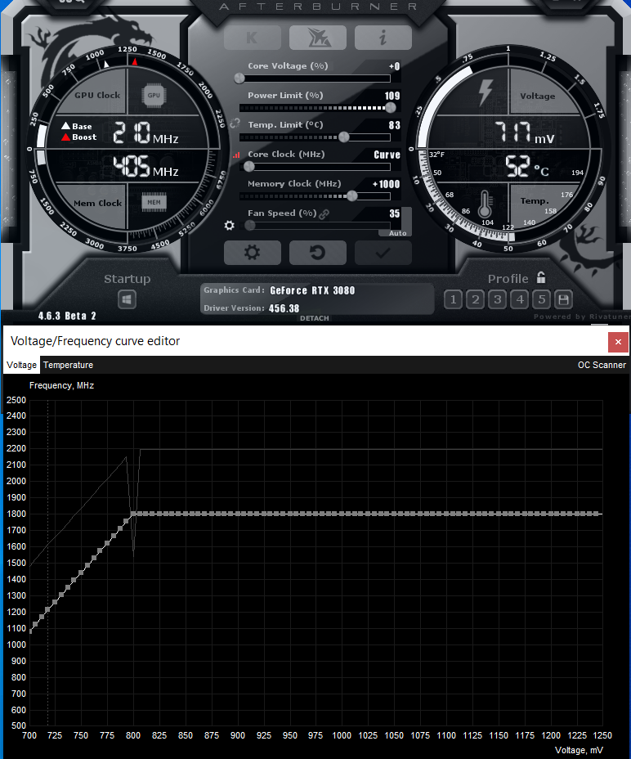
Task: Select profile slot 2
Action: (x=475, y=299)
